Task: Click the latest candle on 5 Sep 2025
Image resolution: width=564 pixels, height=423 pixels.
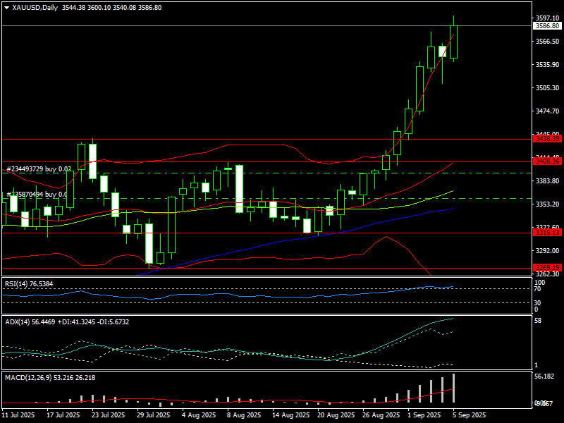Action: click(x=454, y=42)
